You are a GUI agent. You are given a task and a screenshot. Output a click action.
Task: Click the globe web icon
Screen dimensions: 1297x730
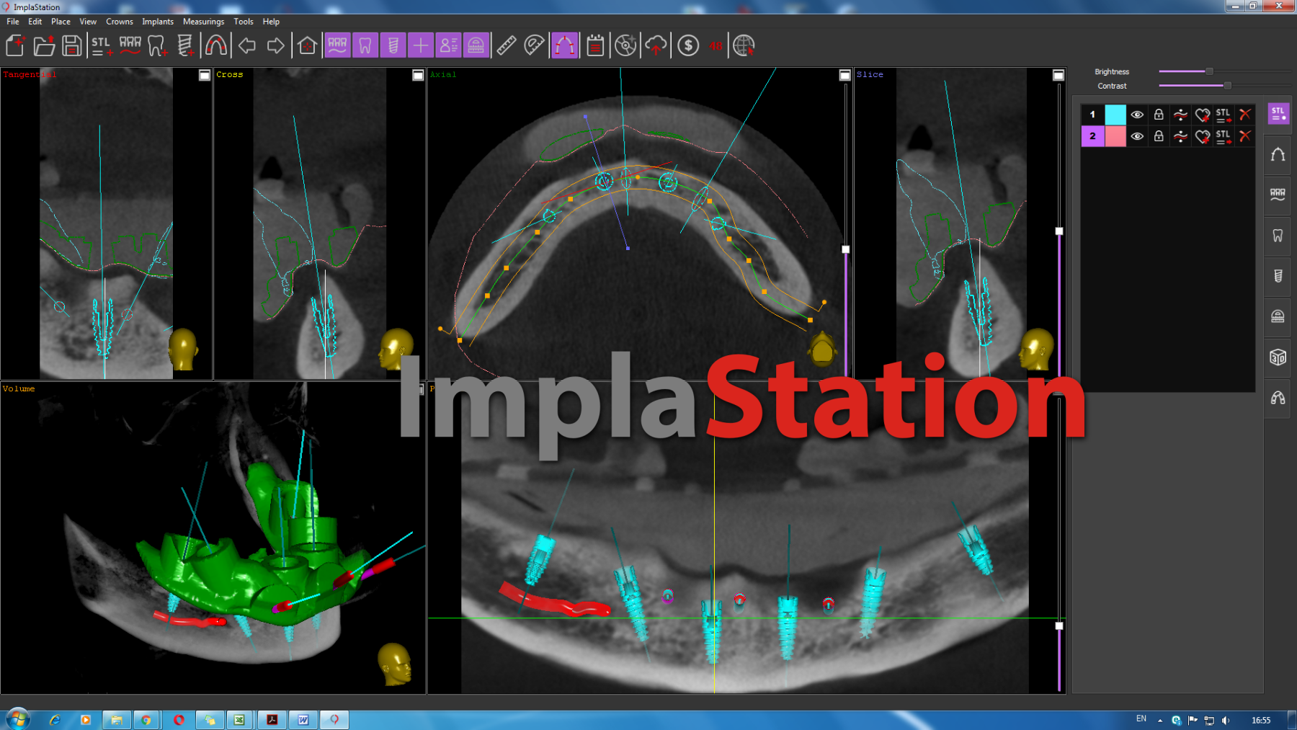pos(744,45)
